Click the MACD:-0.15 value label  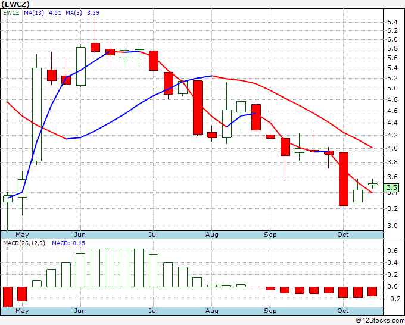[x=68, y=243]
